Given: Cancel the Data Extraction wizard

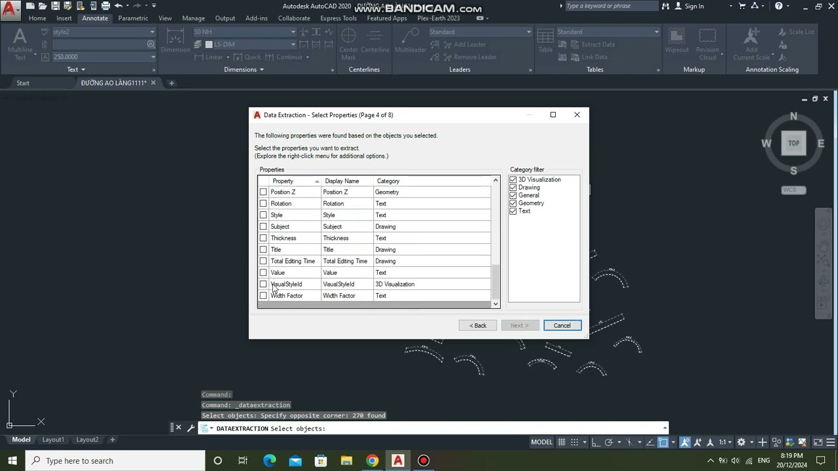Looking at the screenshot, I should [562, 325].
